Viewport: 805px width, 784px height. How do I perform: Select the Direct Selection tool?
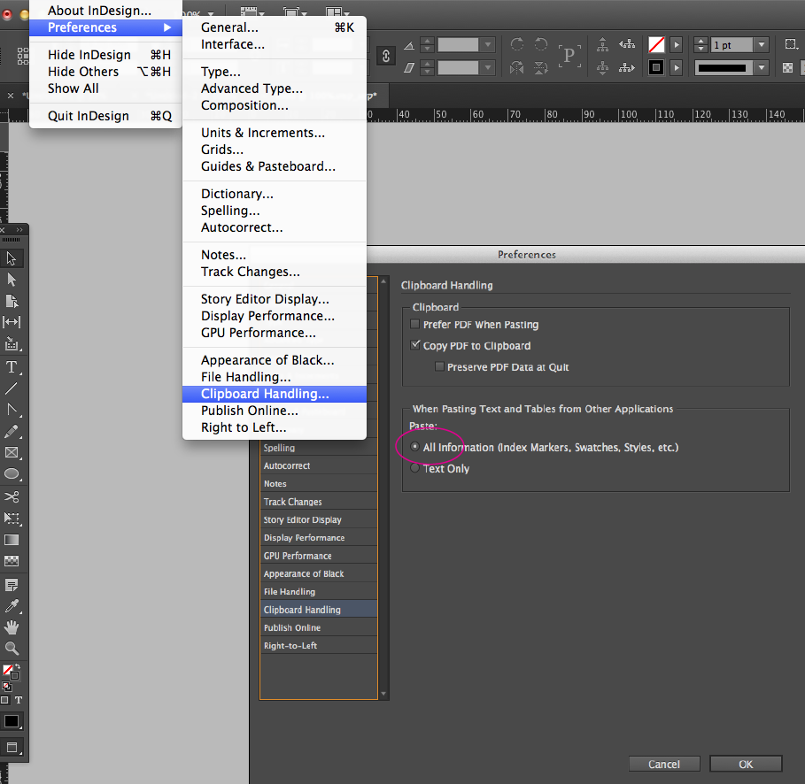pos(12,280)
